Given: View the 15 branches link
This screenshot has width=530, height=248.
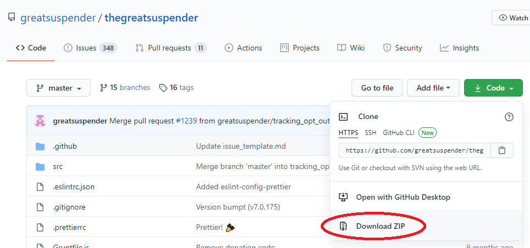Looking at the screenshot, I should point(125,88).
